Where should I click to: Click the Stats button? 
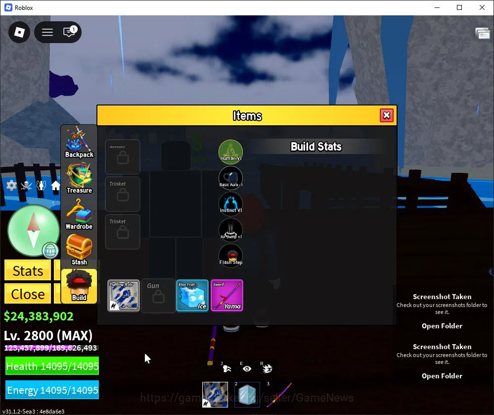[28, 270]
